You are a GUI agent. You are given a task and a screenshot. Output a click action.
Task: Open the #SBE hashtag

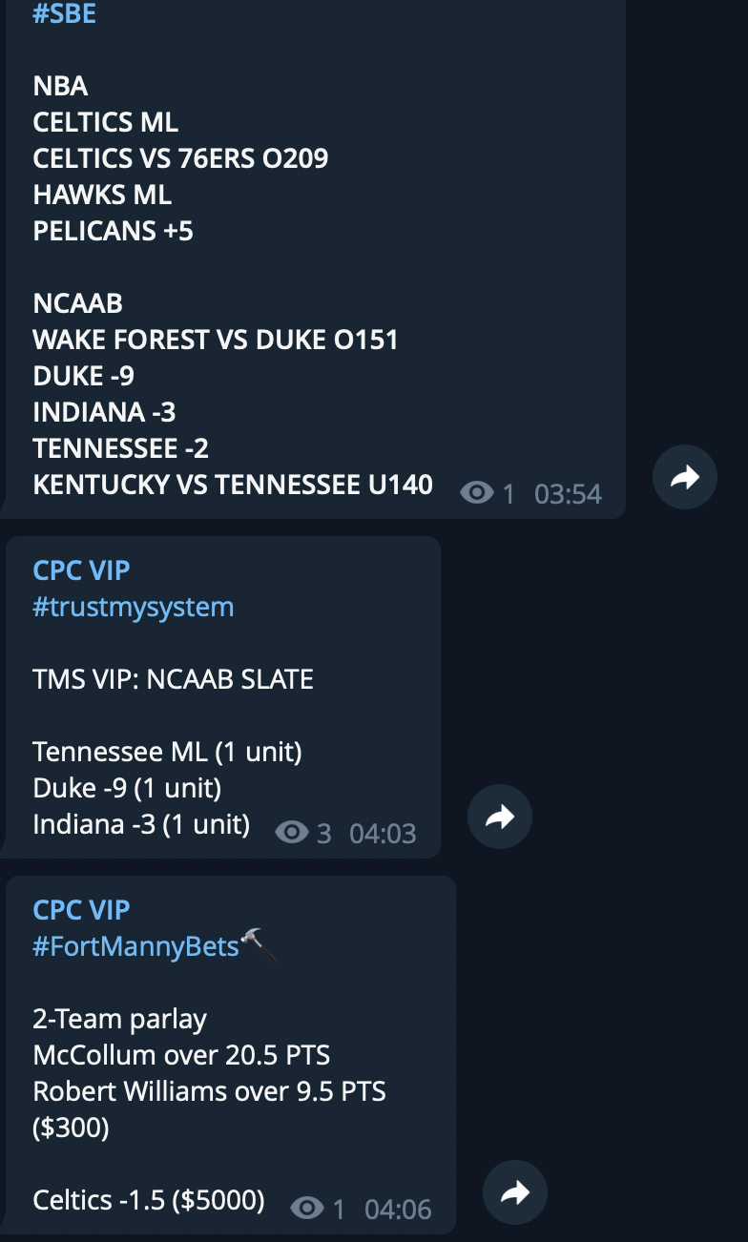pyautogui.click(x=65, y=13)
